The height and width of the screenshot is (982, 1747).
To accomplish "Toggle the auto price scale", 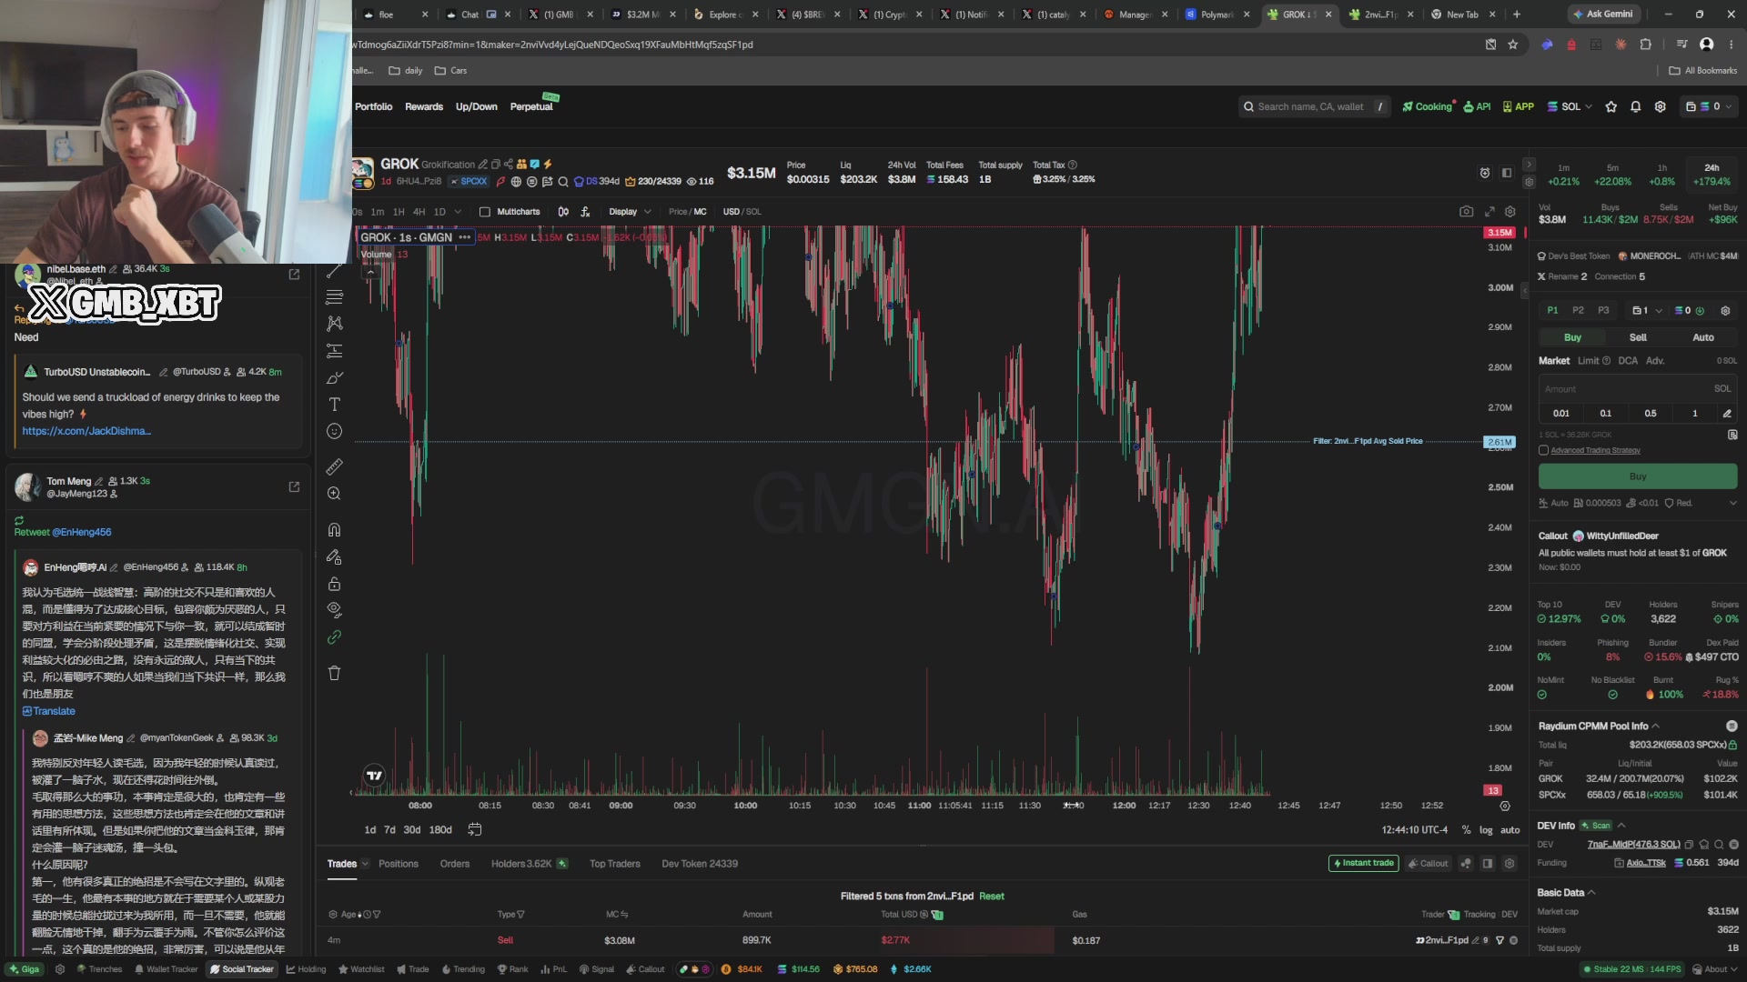I will (x=1510, y=830).
